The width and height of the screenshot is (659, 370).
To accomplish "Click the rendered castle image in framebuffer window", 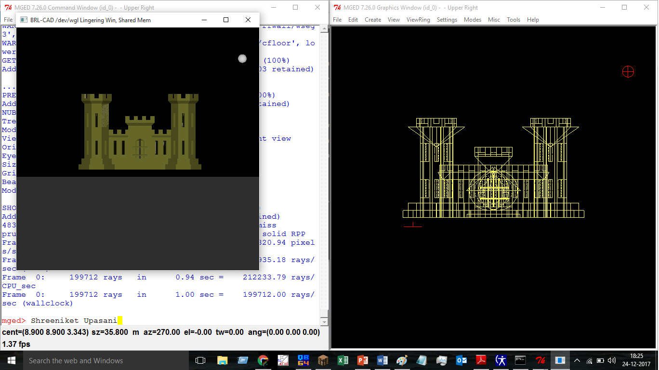I will [140, 132].
